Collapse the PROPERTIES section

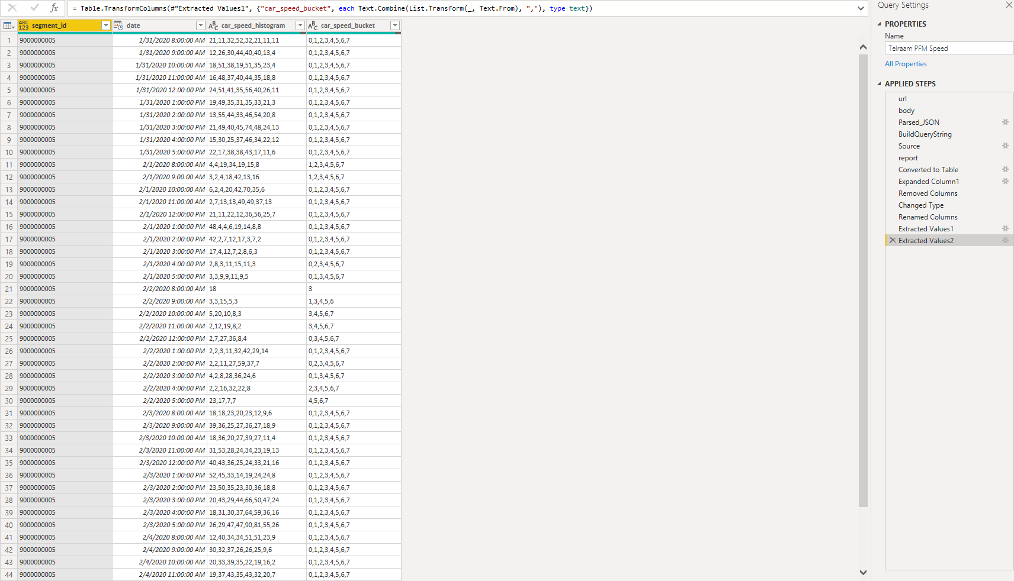coord(880,24)
